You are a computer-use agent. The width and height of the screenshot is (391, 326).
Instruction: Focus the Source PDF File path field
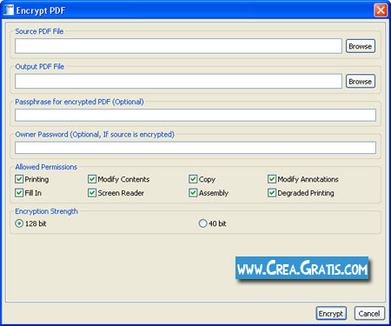(x=178, y=46)
